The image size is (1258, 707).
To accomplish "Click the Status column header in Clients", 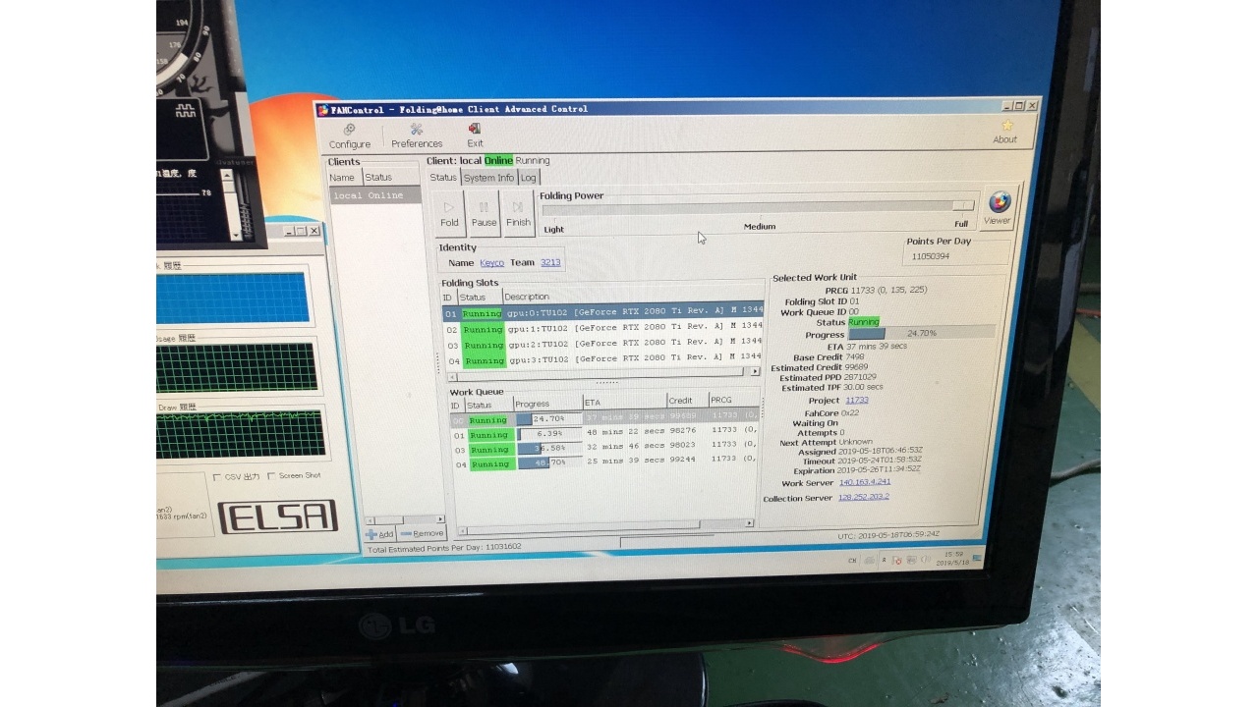I will [x=391, y=178].
